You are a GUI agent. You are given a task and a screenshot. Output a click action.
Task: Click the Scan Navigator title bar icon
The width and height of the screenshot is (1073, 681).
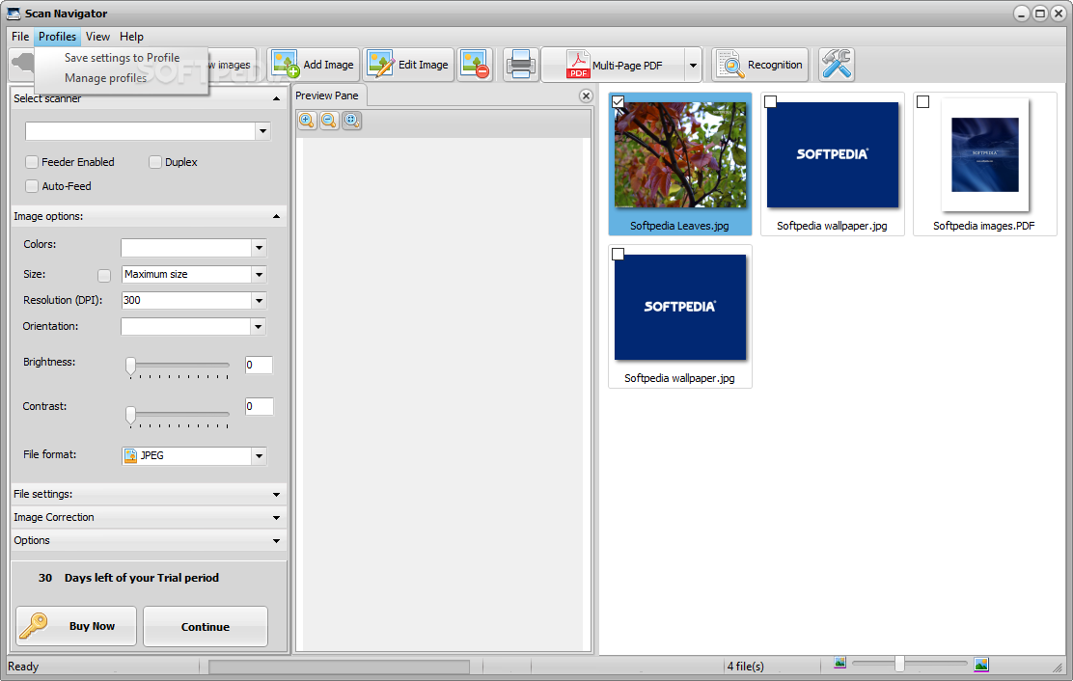click(x=14, y=13)
